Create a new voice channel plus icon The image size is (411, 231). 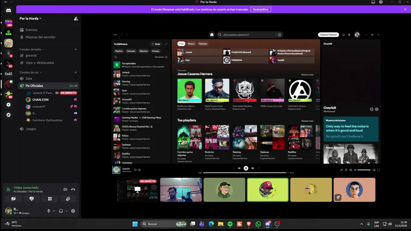(x=76, y=73)
